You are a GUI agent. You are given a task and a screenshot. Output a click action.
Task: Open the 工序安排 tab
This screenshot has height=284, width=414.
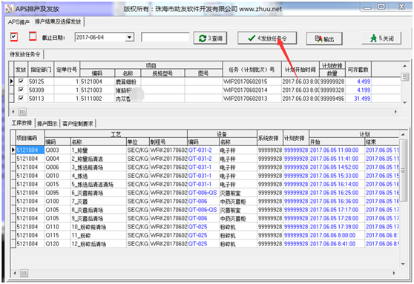22,123
